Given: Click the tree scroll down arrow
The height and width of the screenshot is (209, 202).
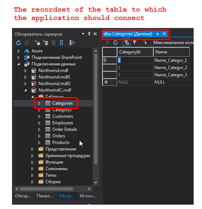Looking at the screenshot, I should pyautogui.click(x=96, y=182).
